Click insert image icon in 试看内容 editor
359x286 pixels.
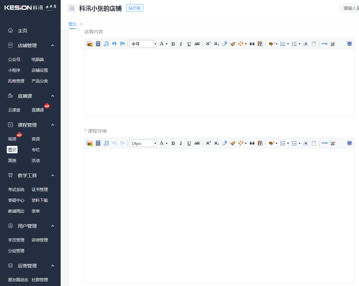coord(90,44)
